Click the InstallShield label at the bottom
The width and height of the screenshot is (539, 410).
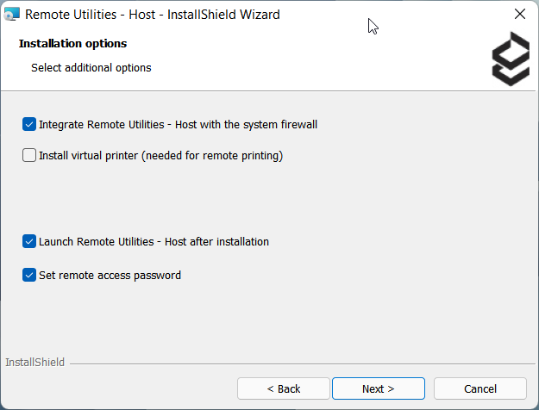click(x=34, y=363)
